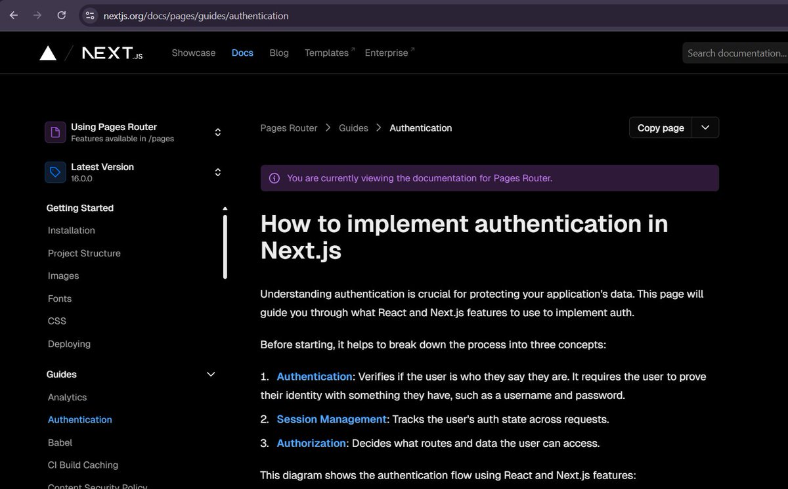Click Guides breadcrumb
Screen dimensions: 788x489
(x=353, y=128)
